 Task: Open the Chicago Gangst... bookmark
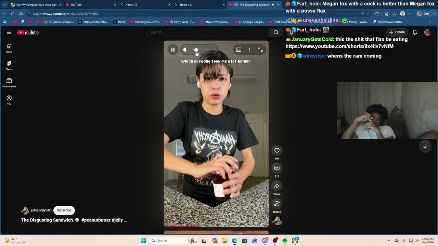[x=249, y=22]
